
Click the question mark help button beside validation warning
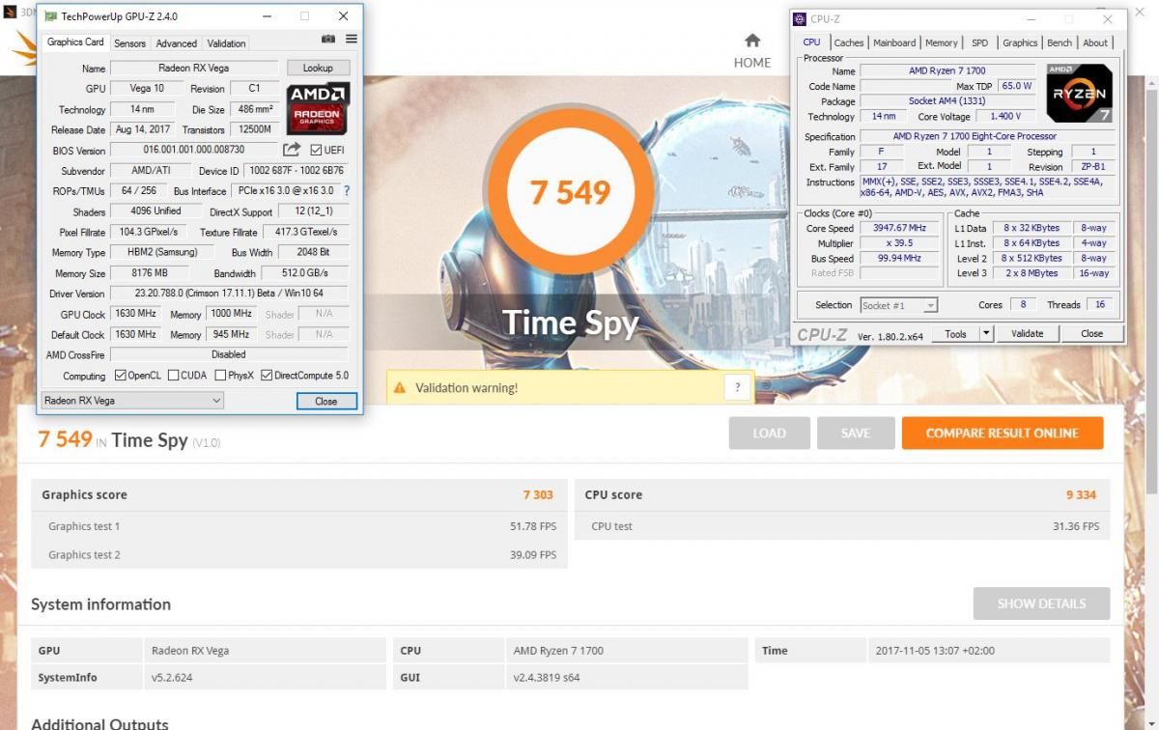[738, 388]
